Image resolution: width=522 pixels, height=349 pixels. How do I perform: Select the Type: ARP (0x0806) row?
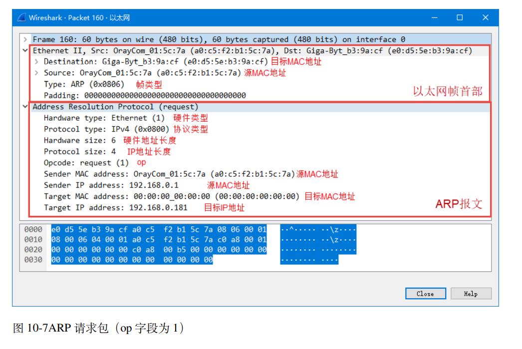[75, 84]
